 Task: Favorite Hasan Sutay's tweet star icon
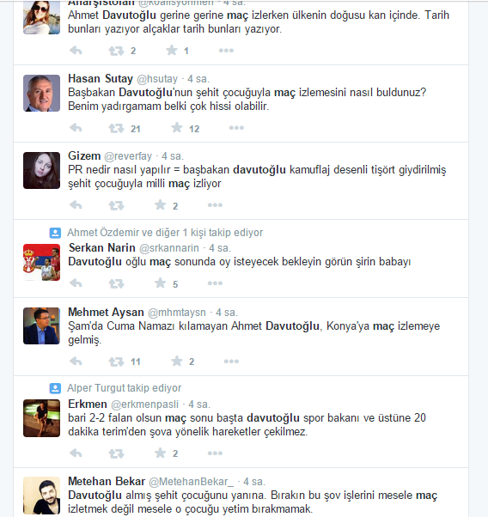point(177,128)
